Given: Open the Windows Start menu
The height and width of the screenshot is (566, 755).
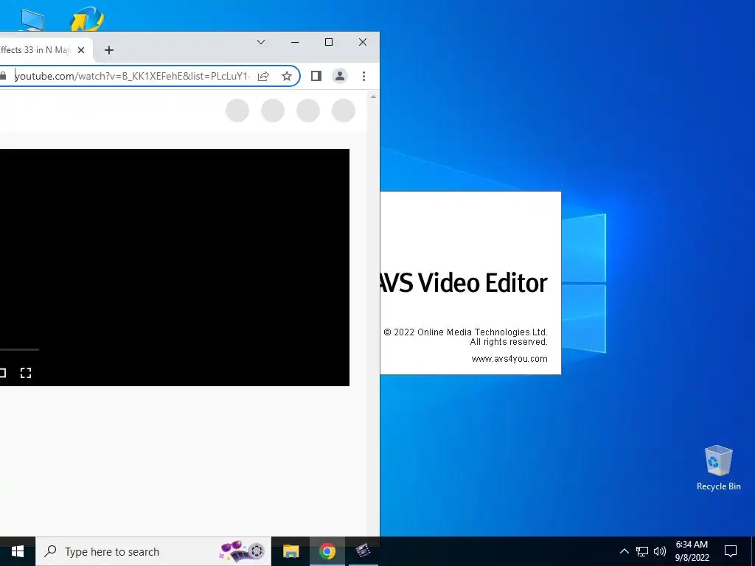Looking at the screenshot, I should pyautogui.click(x=18, y=551).
